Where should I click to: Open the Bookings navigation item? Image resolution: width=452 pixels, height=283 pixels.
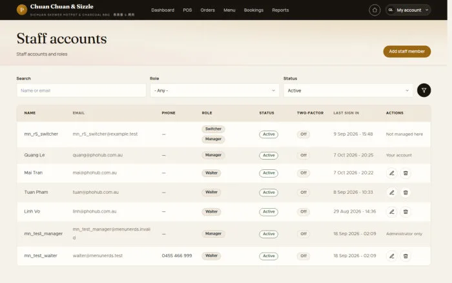(x=253, y=10)
